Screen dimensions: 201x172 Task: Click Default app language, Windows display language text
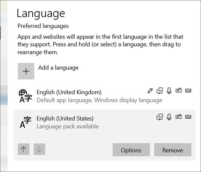(99, 100)
